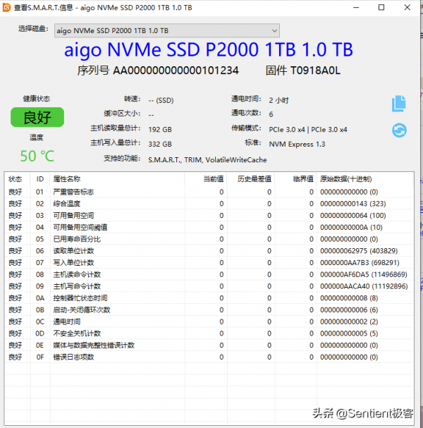
Task: Click the 332 GB host writes value
Action: 160,144
